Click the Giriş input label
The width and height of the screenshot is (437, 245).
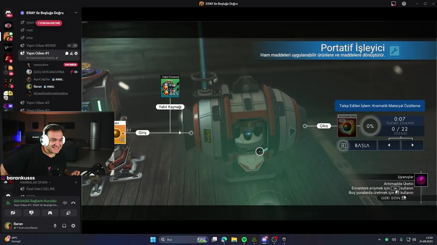[143, 133]
